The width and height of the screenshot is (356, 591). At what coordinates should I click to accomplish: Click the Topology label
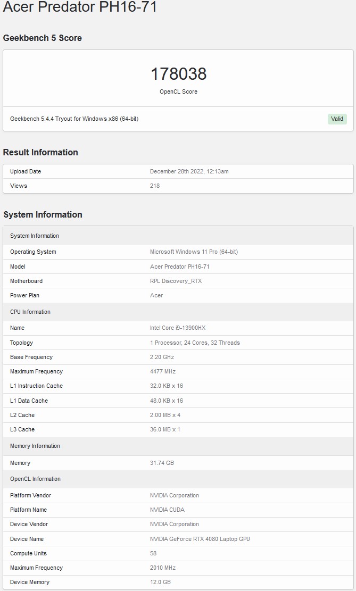21,343
